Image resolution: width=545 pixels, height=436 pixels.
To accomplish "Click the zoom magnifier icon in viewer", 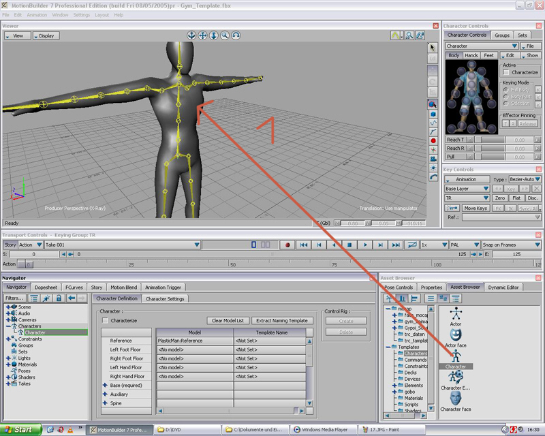I will (224, 35).
